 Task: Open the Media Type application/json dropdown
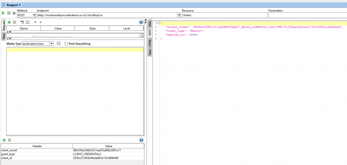(x=52, y=44)
